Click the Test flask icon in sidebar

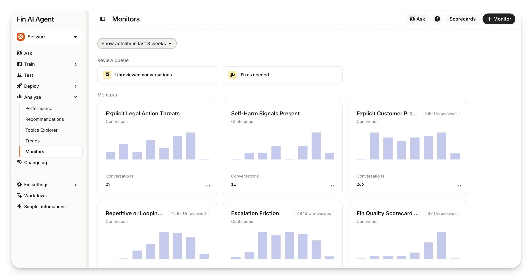19,75
